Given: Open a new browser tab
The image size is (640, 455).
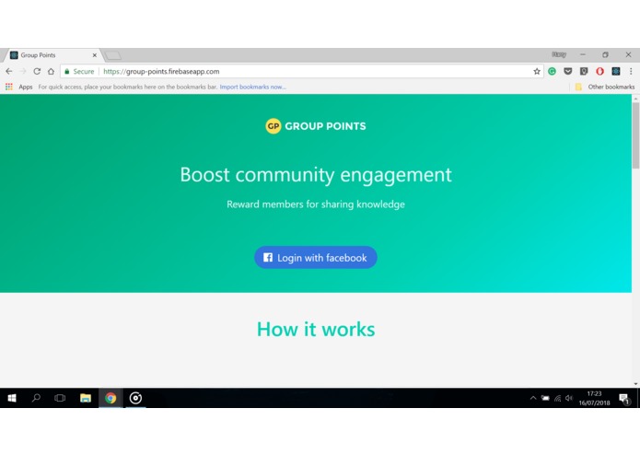Looking at the screenshot, I should (x=112, y=55).
